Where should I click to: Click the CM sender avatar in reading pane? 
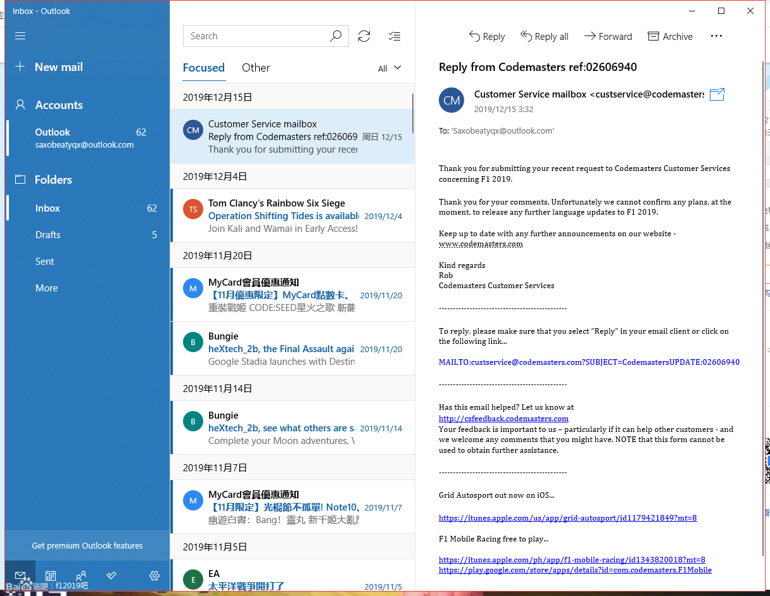pyautogui.click(x=451, y=100)
